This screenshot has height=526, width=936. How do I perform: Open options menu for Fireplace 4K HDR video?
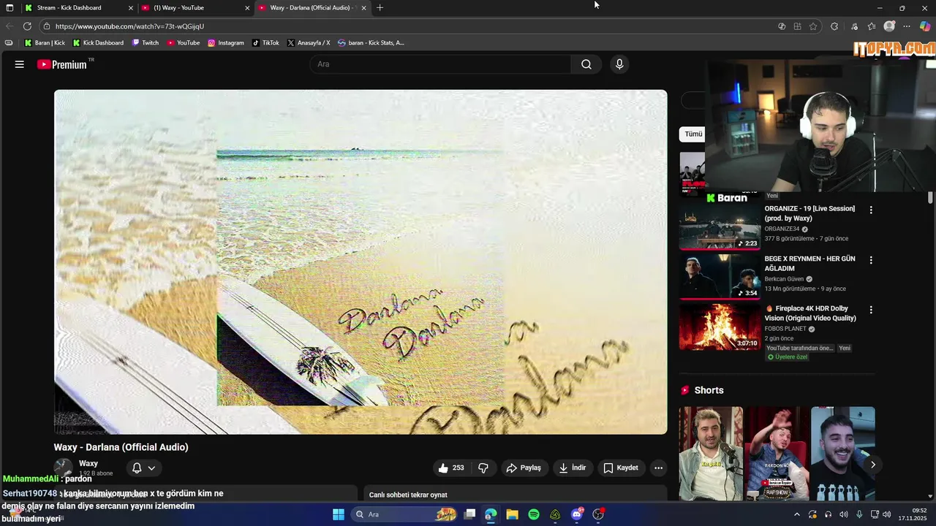870,310
